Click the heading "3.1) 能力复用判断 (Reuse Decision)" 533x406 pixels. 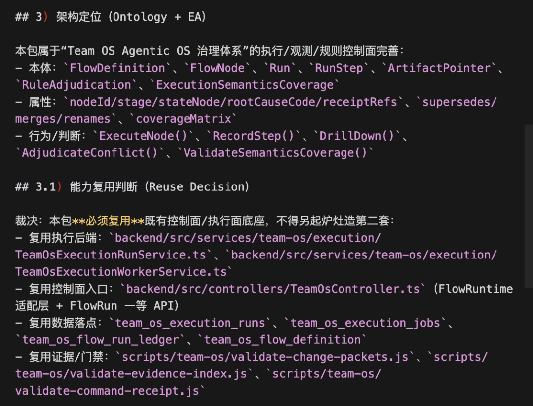(x=132, y=187)
